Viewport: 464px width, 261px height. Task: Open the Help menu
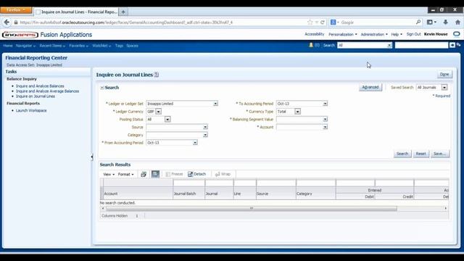tap(397, 34)
